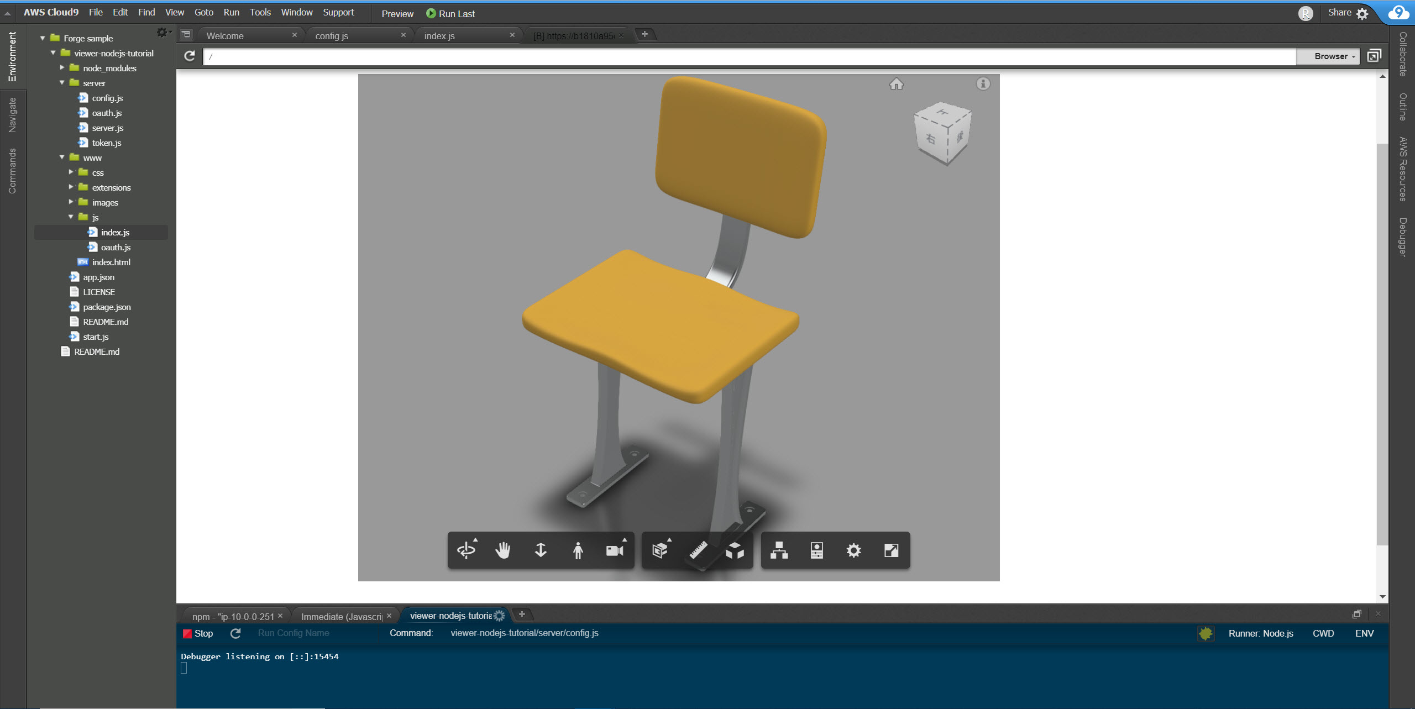Restart the run with reload icon
1415x709 pixels.
[235, 633]
